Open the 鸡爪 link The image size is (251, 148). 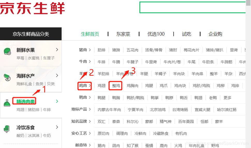click(x=164, y=86)
